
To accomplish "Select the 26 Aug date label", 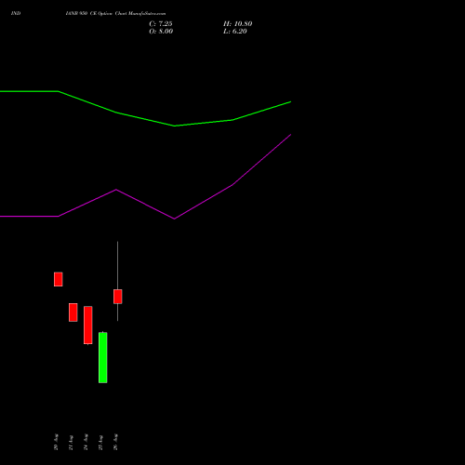I will coord(115,442).
